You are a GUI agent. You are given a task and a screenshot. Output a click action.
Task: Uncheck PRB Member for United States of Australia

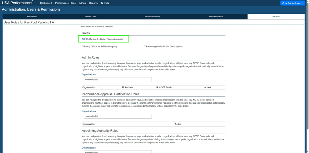pyautogui.click(x=83, y=39)
